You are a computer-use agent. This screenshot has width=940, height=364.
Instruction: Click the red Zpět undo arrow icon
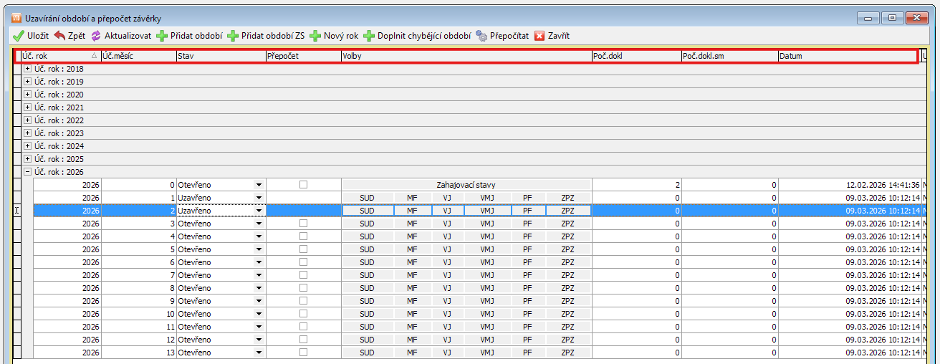[59, 36]
